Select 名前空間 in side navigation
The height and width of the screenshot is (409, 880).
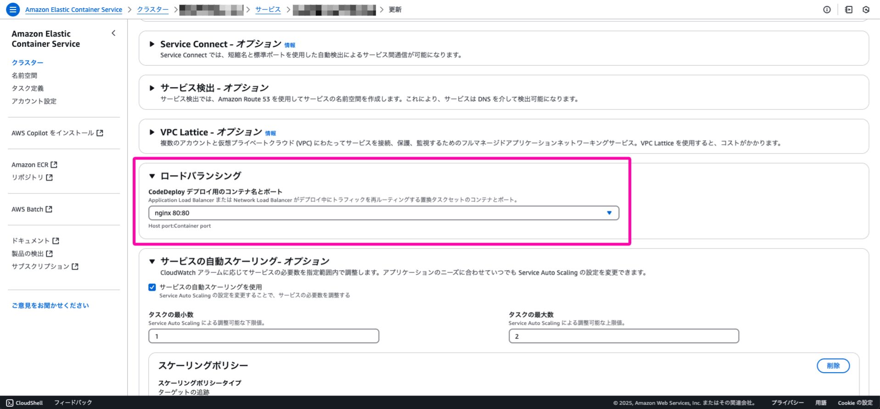point(24,75)
